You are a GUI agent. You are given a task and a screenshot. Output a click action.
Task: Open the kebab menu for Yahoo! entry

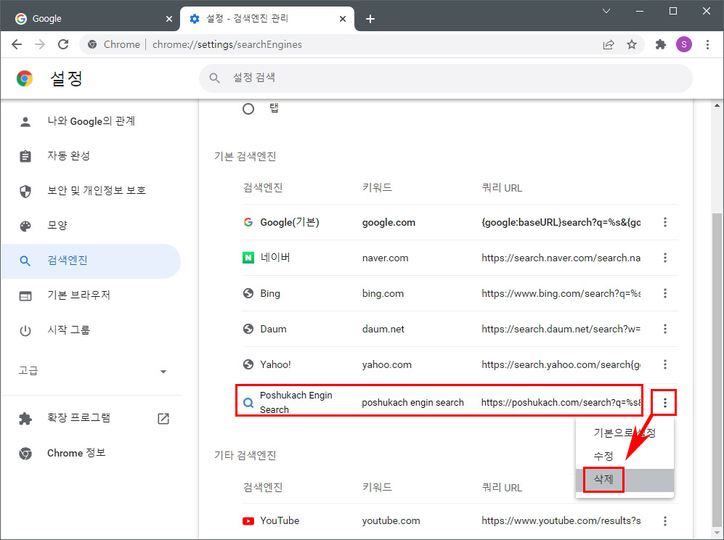665,364
